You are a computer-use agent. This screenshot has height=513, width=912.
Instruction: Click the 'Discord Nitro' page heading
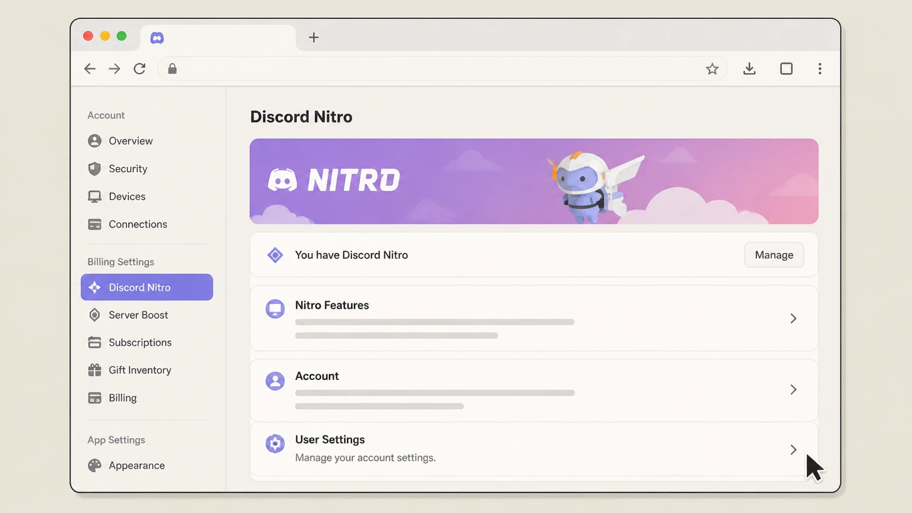point(301,117)
